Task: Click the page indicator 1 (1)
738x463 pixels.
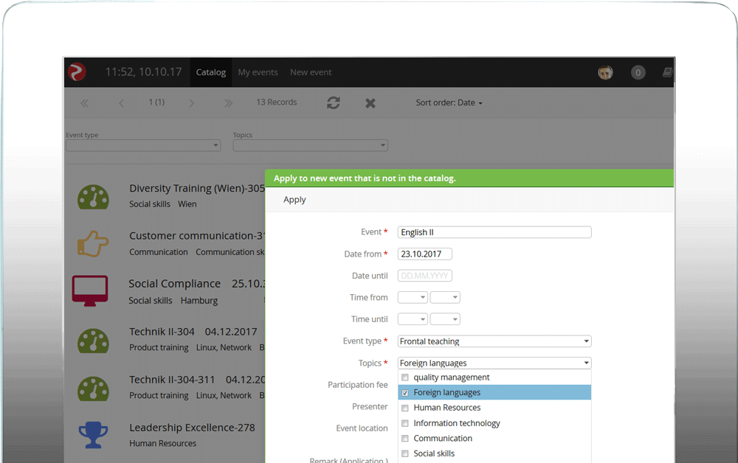Action: pyautogui.click(x=156, y=102)
